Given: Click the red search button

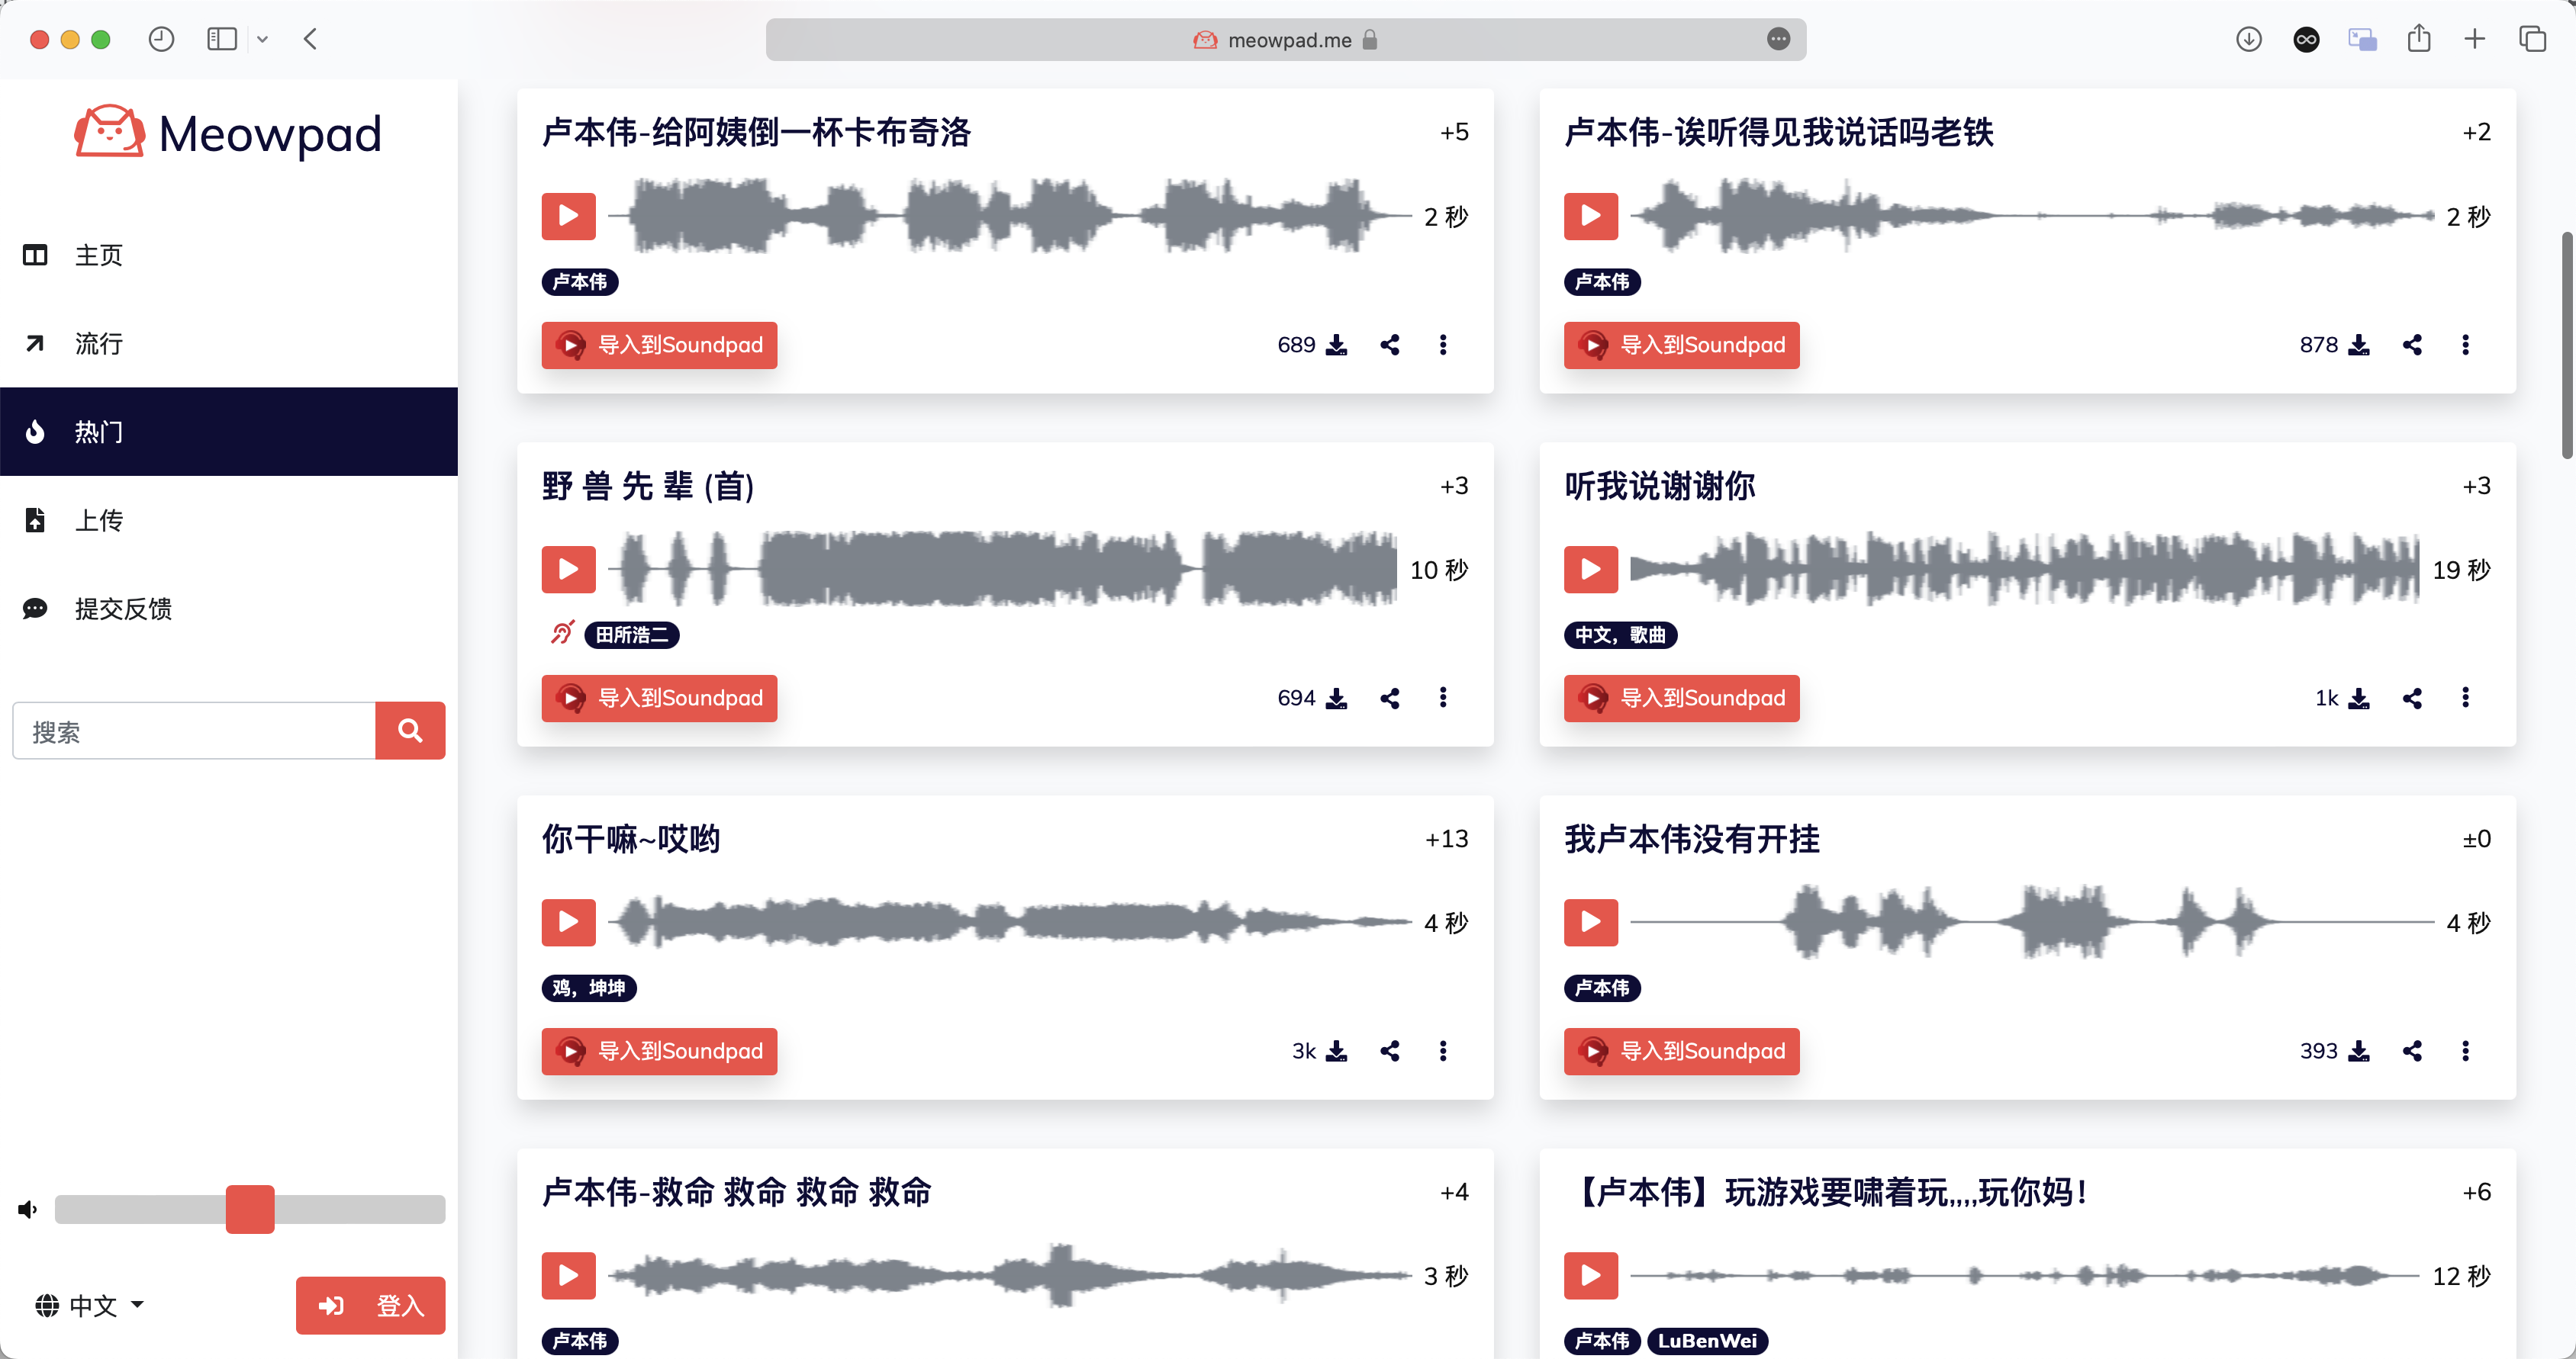Looking at the screenshot, I should pyautogui.click(x=410, y=731).
